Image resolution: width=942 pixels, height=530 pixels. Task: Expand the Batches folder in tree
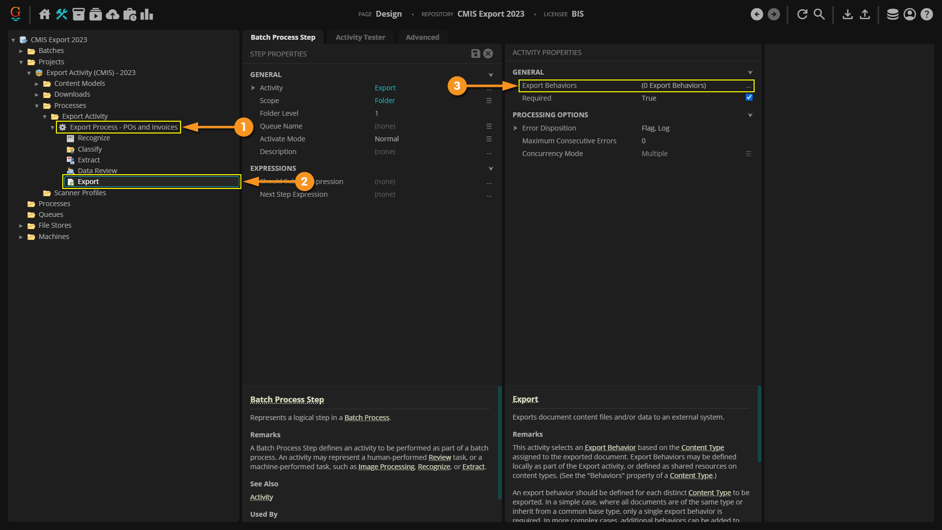pos(21,51)
